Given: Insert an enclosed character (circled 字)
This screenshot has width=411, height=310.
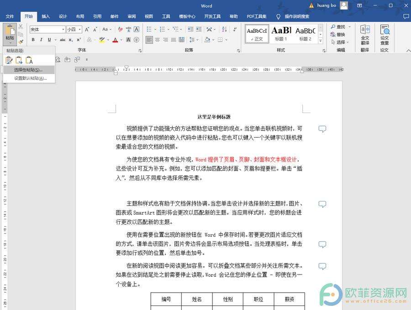Looking at the screenshot, I should 137,40.
